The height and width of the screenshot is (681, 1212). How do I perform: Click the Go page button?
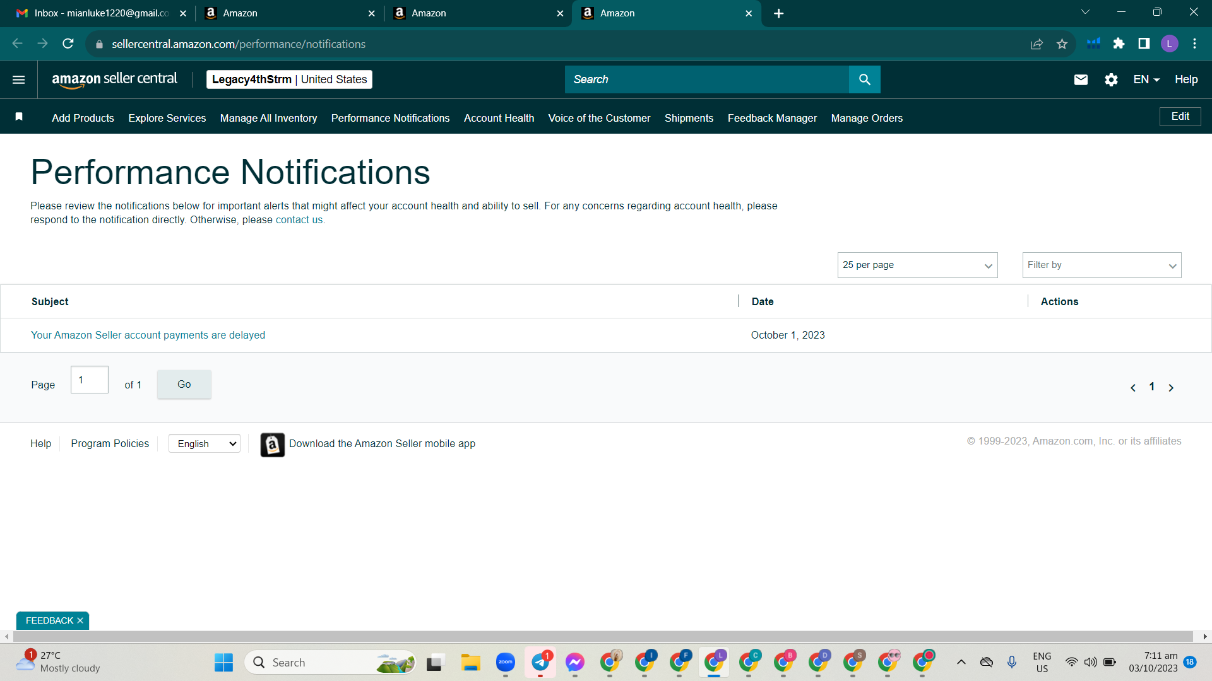(184, 385)
